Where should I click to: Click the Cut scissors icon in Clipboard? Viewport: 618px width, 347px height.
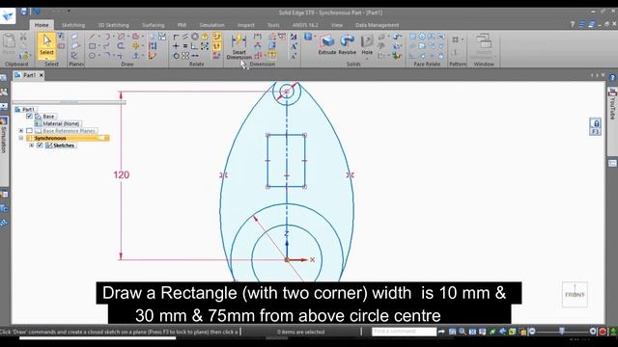(x=23, y=37)
